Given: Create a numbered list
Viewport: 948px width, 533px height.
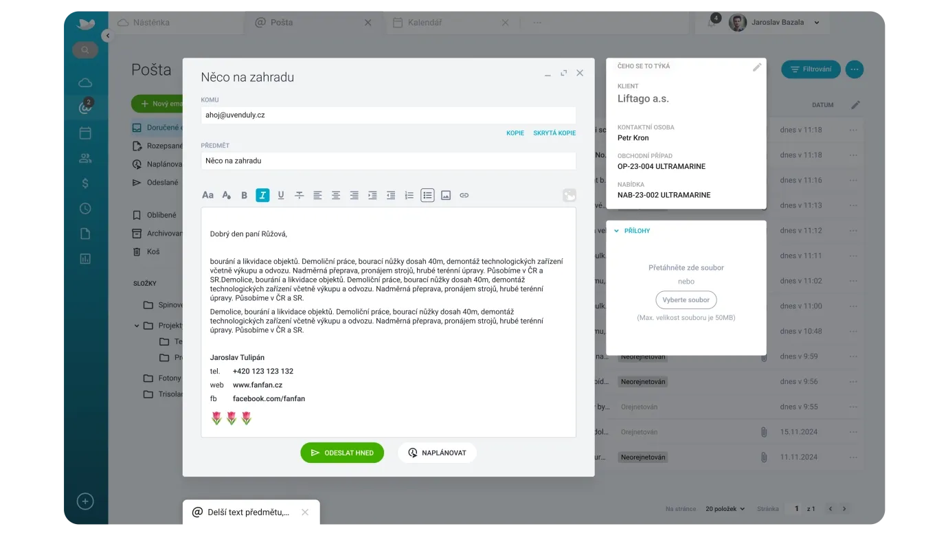Looking at the screenshot, I should [x=409, y=195].
